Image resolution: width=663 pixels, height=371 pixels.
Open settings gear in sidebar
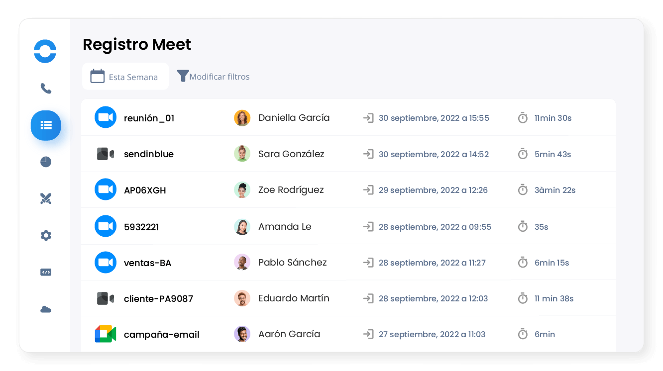tap(46, 235)
